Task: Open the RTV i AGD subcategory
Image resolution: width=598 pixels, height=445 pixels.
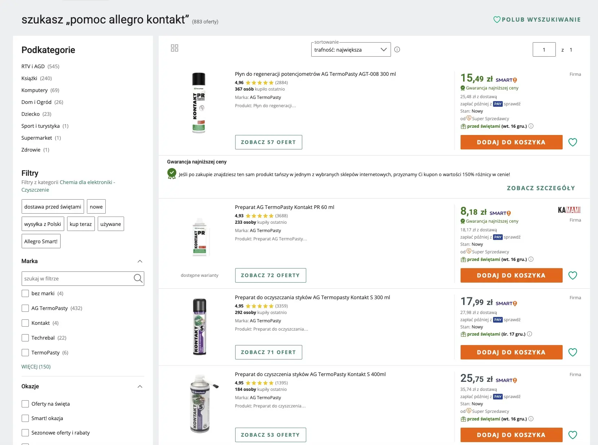Action: (x=33, y=66)
